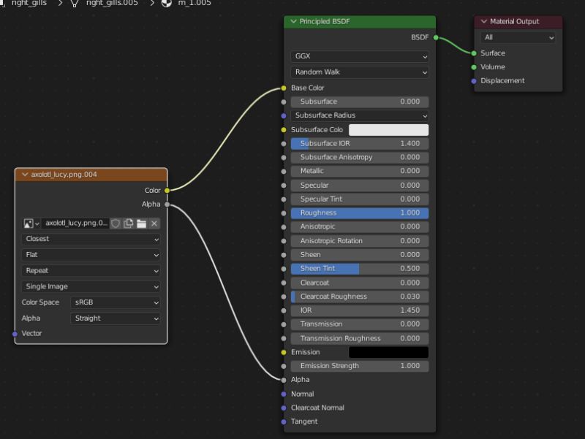Click the Emission color input socket
The image size is (585, 439).
coord(284,352)
